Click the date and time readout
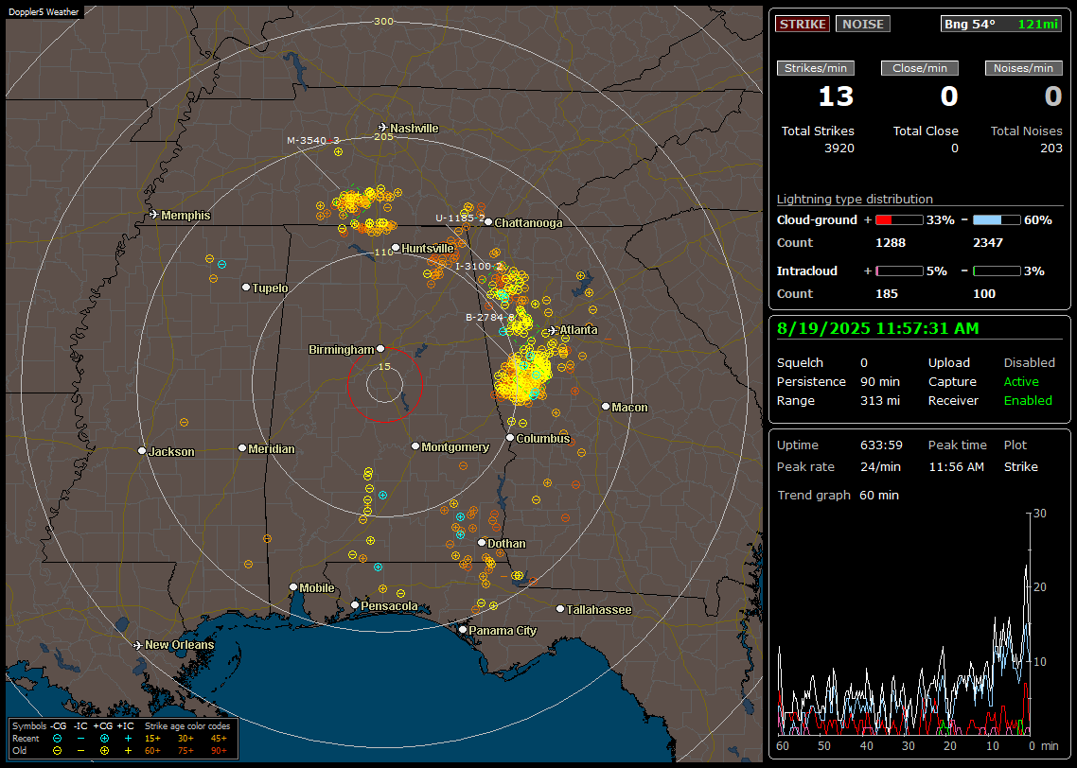The image size is (1077, 768). 878,329
